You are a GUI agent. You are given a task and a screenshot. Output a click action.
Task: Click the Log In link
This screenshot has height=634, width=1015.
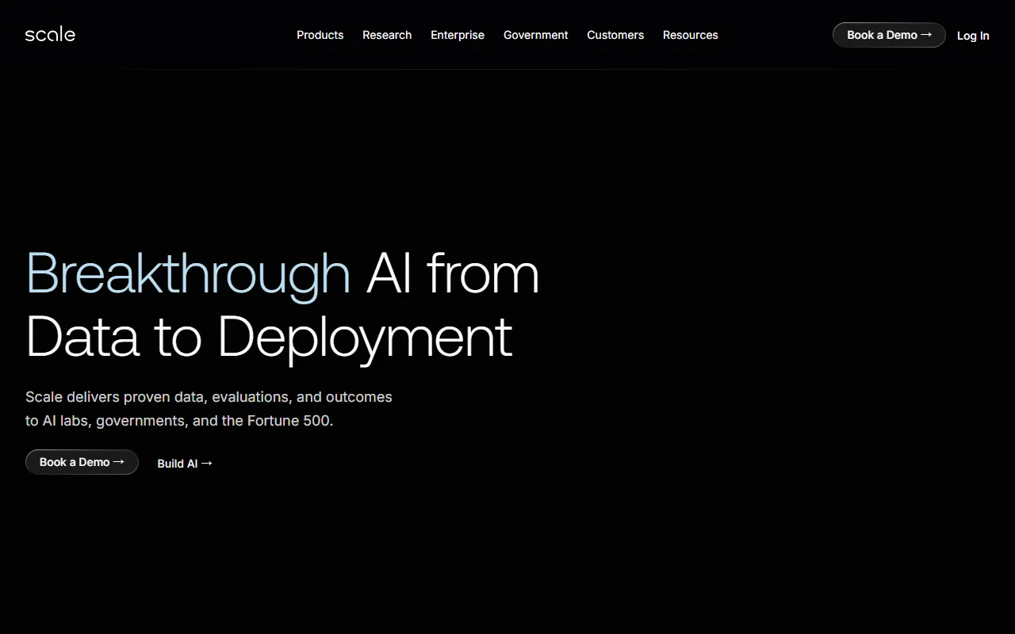973,36
